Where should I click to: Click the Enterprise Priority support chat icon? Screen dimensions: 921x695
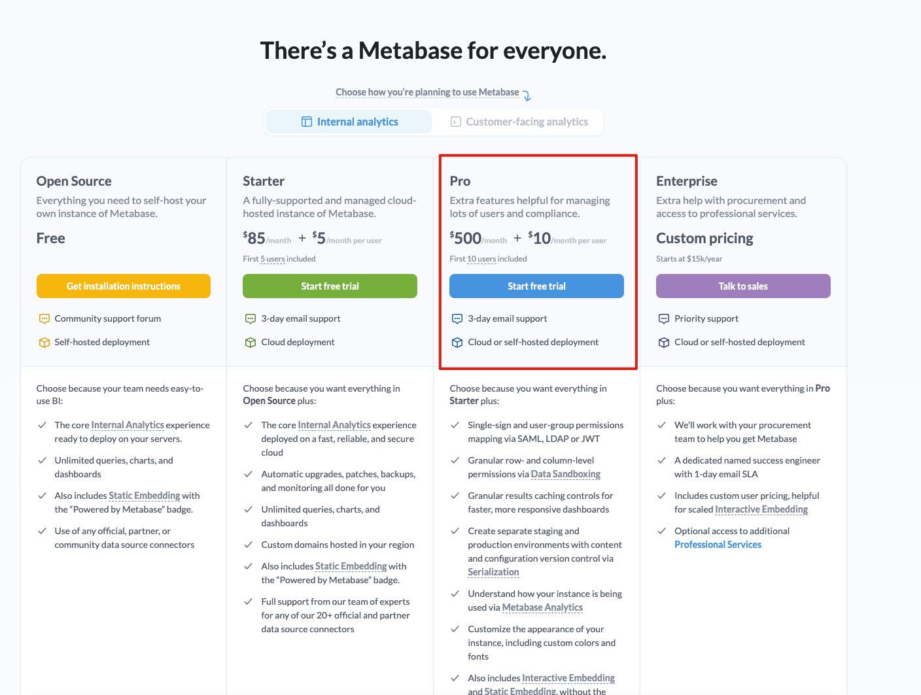tap(664, 319)
